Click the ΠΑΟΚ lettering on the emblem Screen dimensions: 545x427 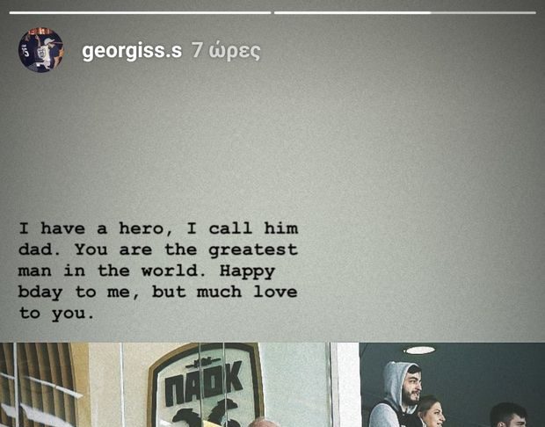coord(204,383)
